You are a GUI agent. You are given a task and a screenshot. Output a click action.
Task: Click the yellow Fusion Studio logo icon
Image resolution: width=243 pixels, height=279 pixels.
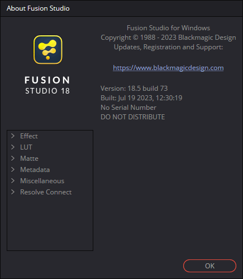(48, 50)
